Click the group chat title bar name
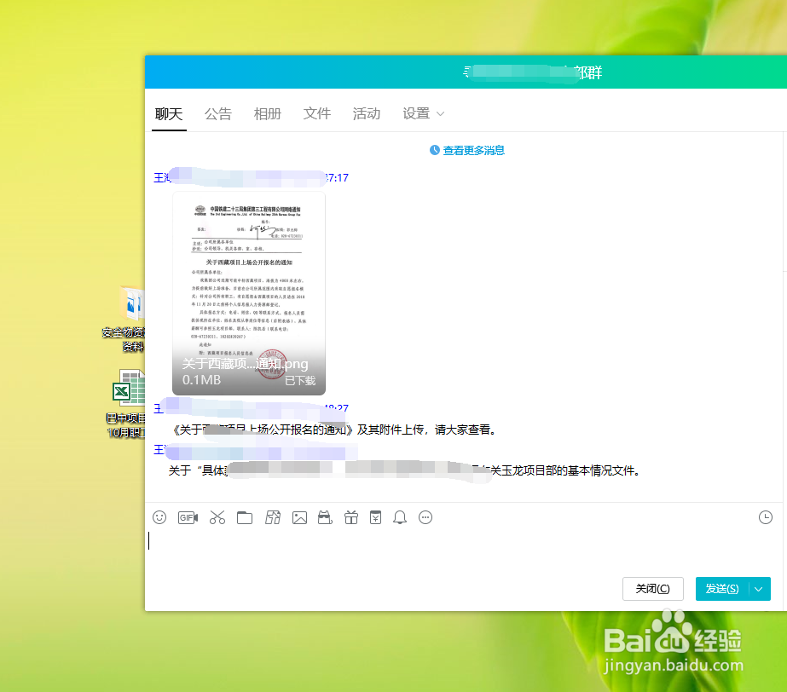This screenshot has width=787, height=692. [532, 72]
